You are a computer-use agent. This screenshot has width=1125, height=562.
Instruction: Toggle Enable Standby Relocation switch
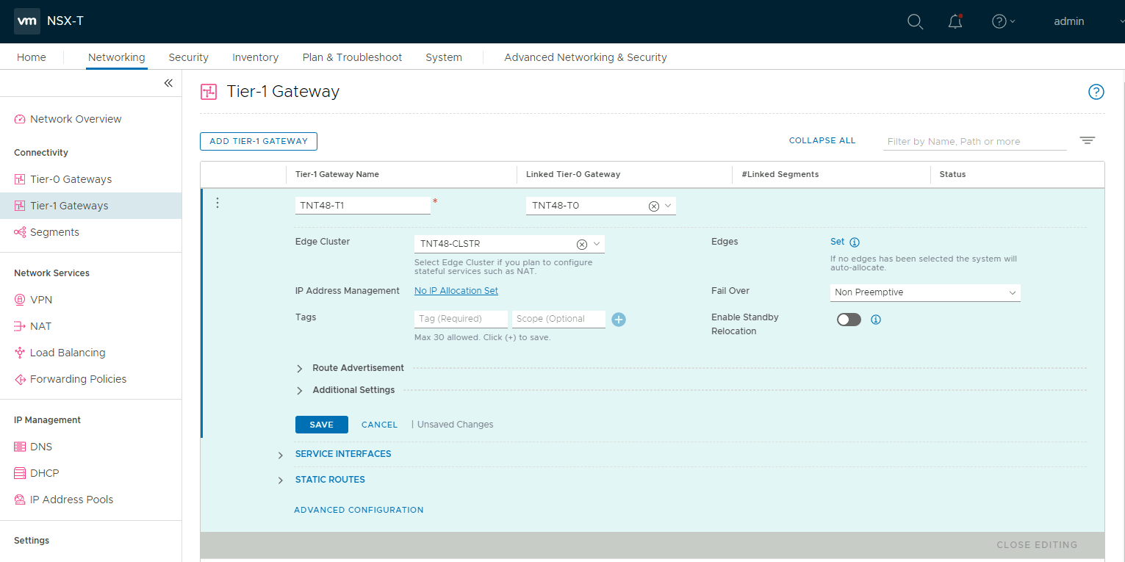(x=849, y=320)
